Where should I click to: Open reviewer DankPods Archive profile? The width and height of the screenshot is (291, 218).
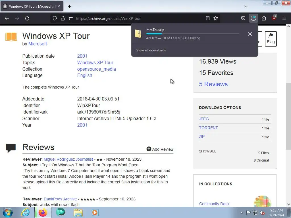tap(60, 199)
